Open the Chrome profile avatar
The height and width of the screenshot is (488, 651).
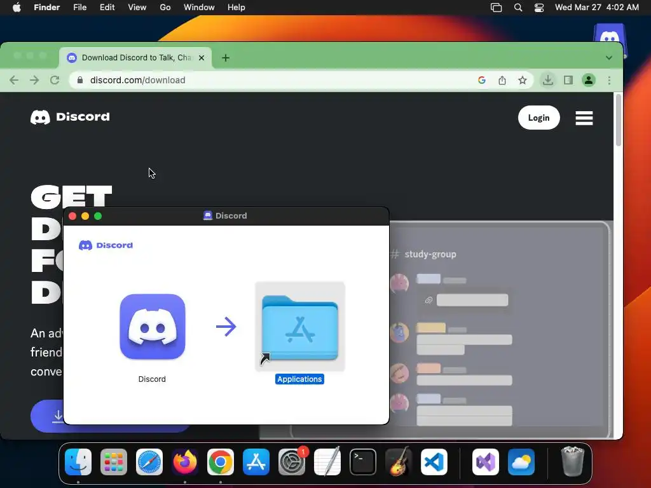589,80
